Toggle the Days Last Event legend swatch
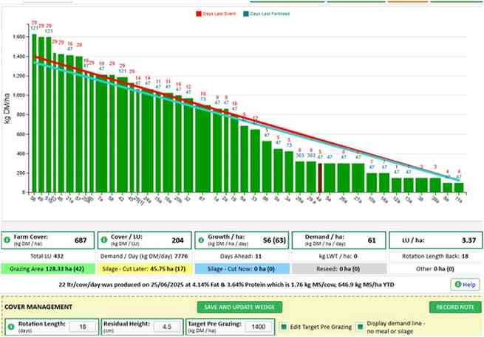 point(199,14)
